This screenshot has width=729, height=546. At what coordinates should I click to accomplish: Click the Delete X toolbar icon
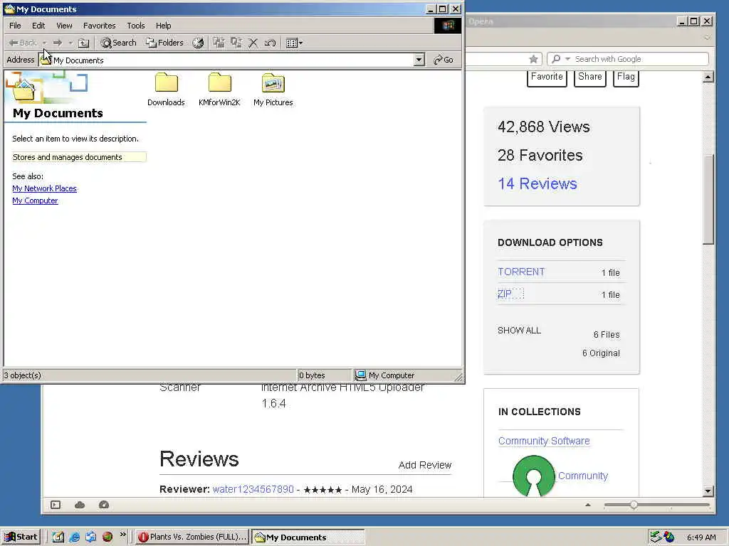(253, 43)
